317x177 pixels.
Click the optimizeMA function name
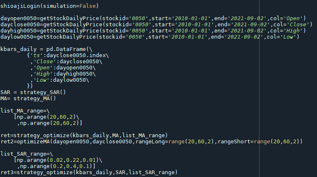(33, 142)
